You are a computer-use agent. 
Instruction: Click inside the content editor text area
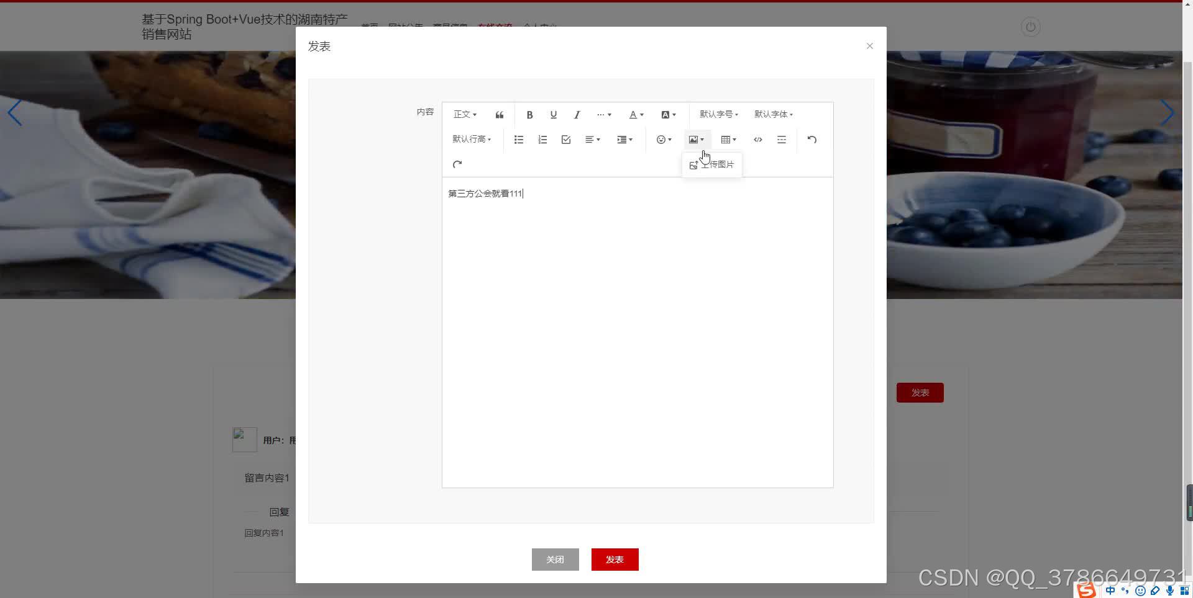(x=638, y=332)
